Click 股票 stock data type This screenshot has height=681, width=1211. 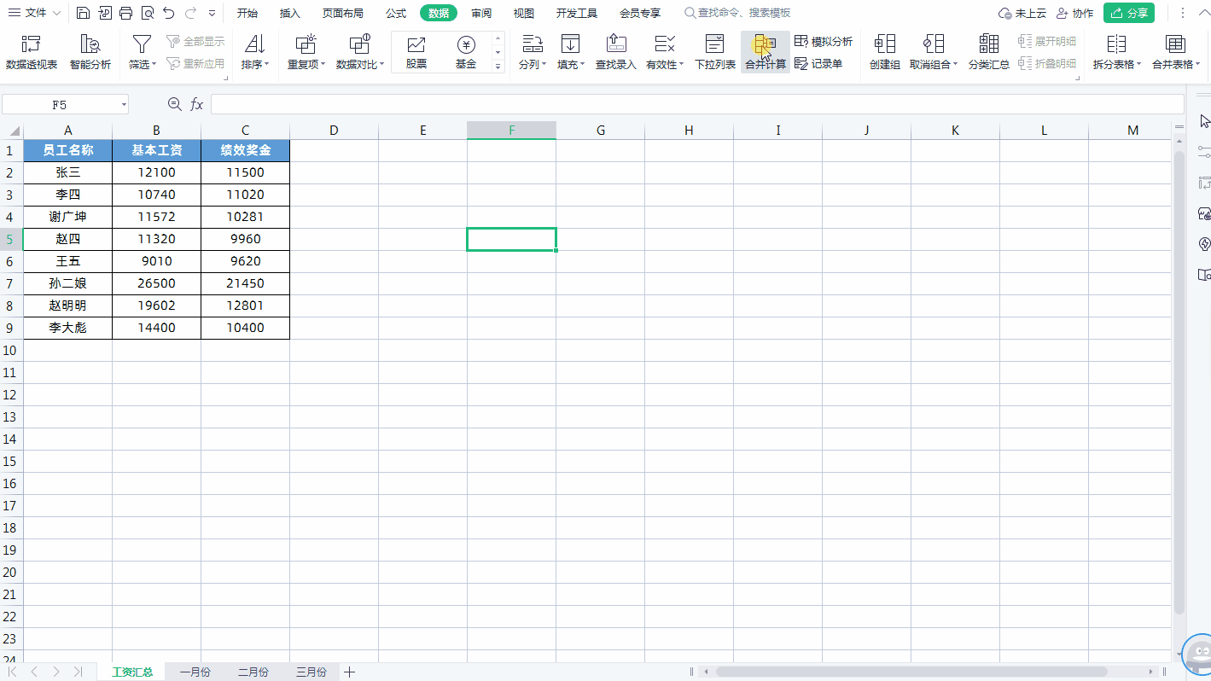416,53
